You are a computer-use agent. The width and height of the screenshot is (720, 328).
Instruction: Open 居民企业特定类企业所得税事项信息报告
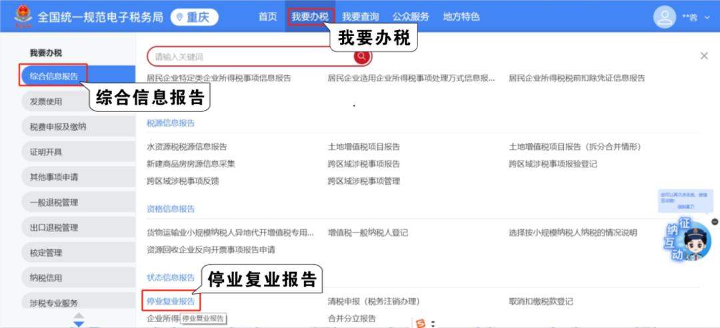point(219,78)
